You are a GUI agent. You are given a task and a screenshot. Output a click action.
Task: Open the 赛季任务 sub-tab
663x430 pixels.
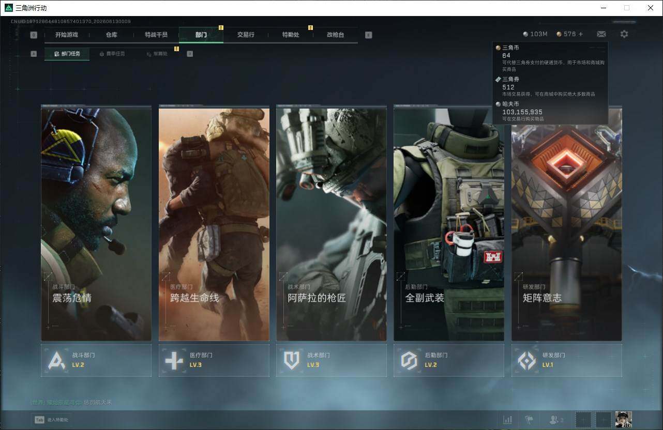click(112, 54)
